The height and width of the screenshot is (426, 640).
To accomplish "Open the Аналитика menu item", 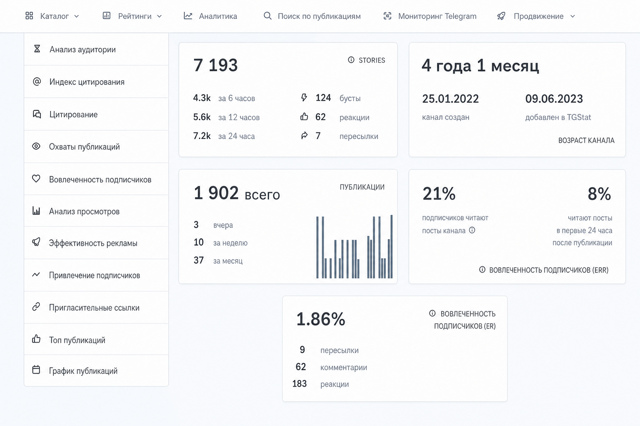I will [210, 16].
